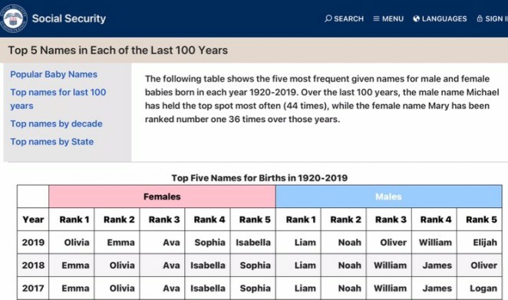This screenshot has height=300, width=508.
Task: Click the pink Females header cell
Action: 162,196
